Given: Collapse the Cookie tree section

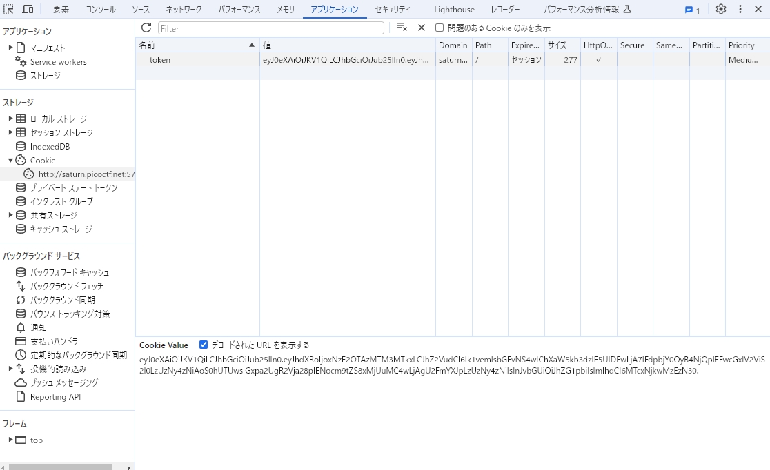Looking at the screenshot, I should tap(11, 160).
